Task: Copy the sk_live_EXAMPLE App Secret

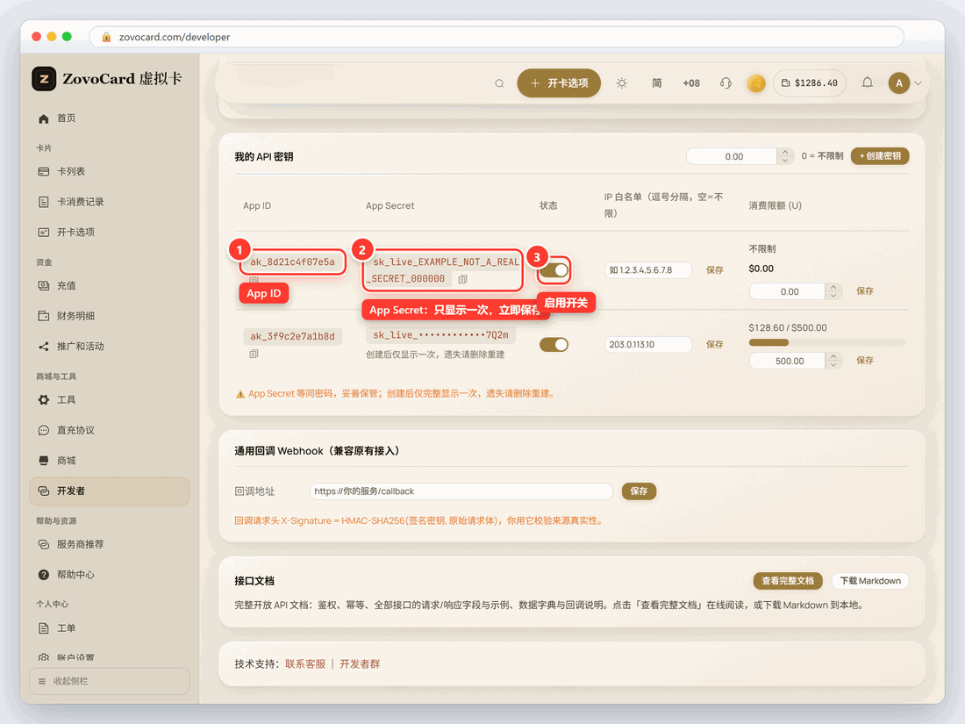Action: coord(462,279)
